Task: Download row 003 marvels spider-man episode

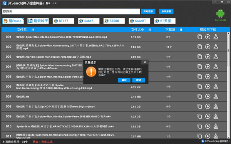Action: point(216,57)
